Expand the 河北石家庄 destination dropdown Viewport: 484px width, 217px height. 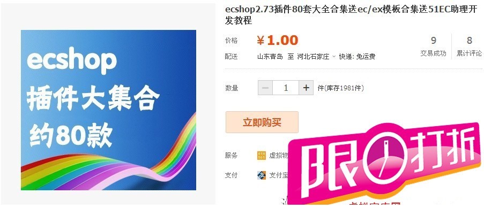(334, 57)
